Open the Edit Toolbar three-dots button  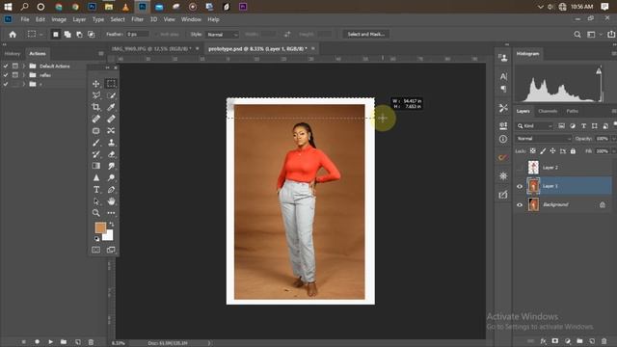(x=111, y=213)
